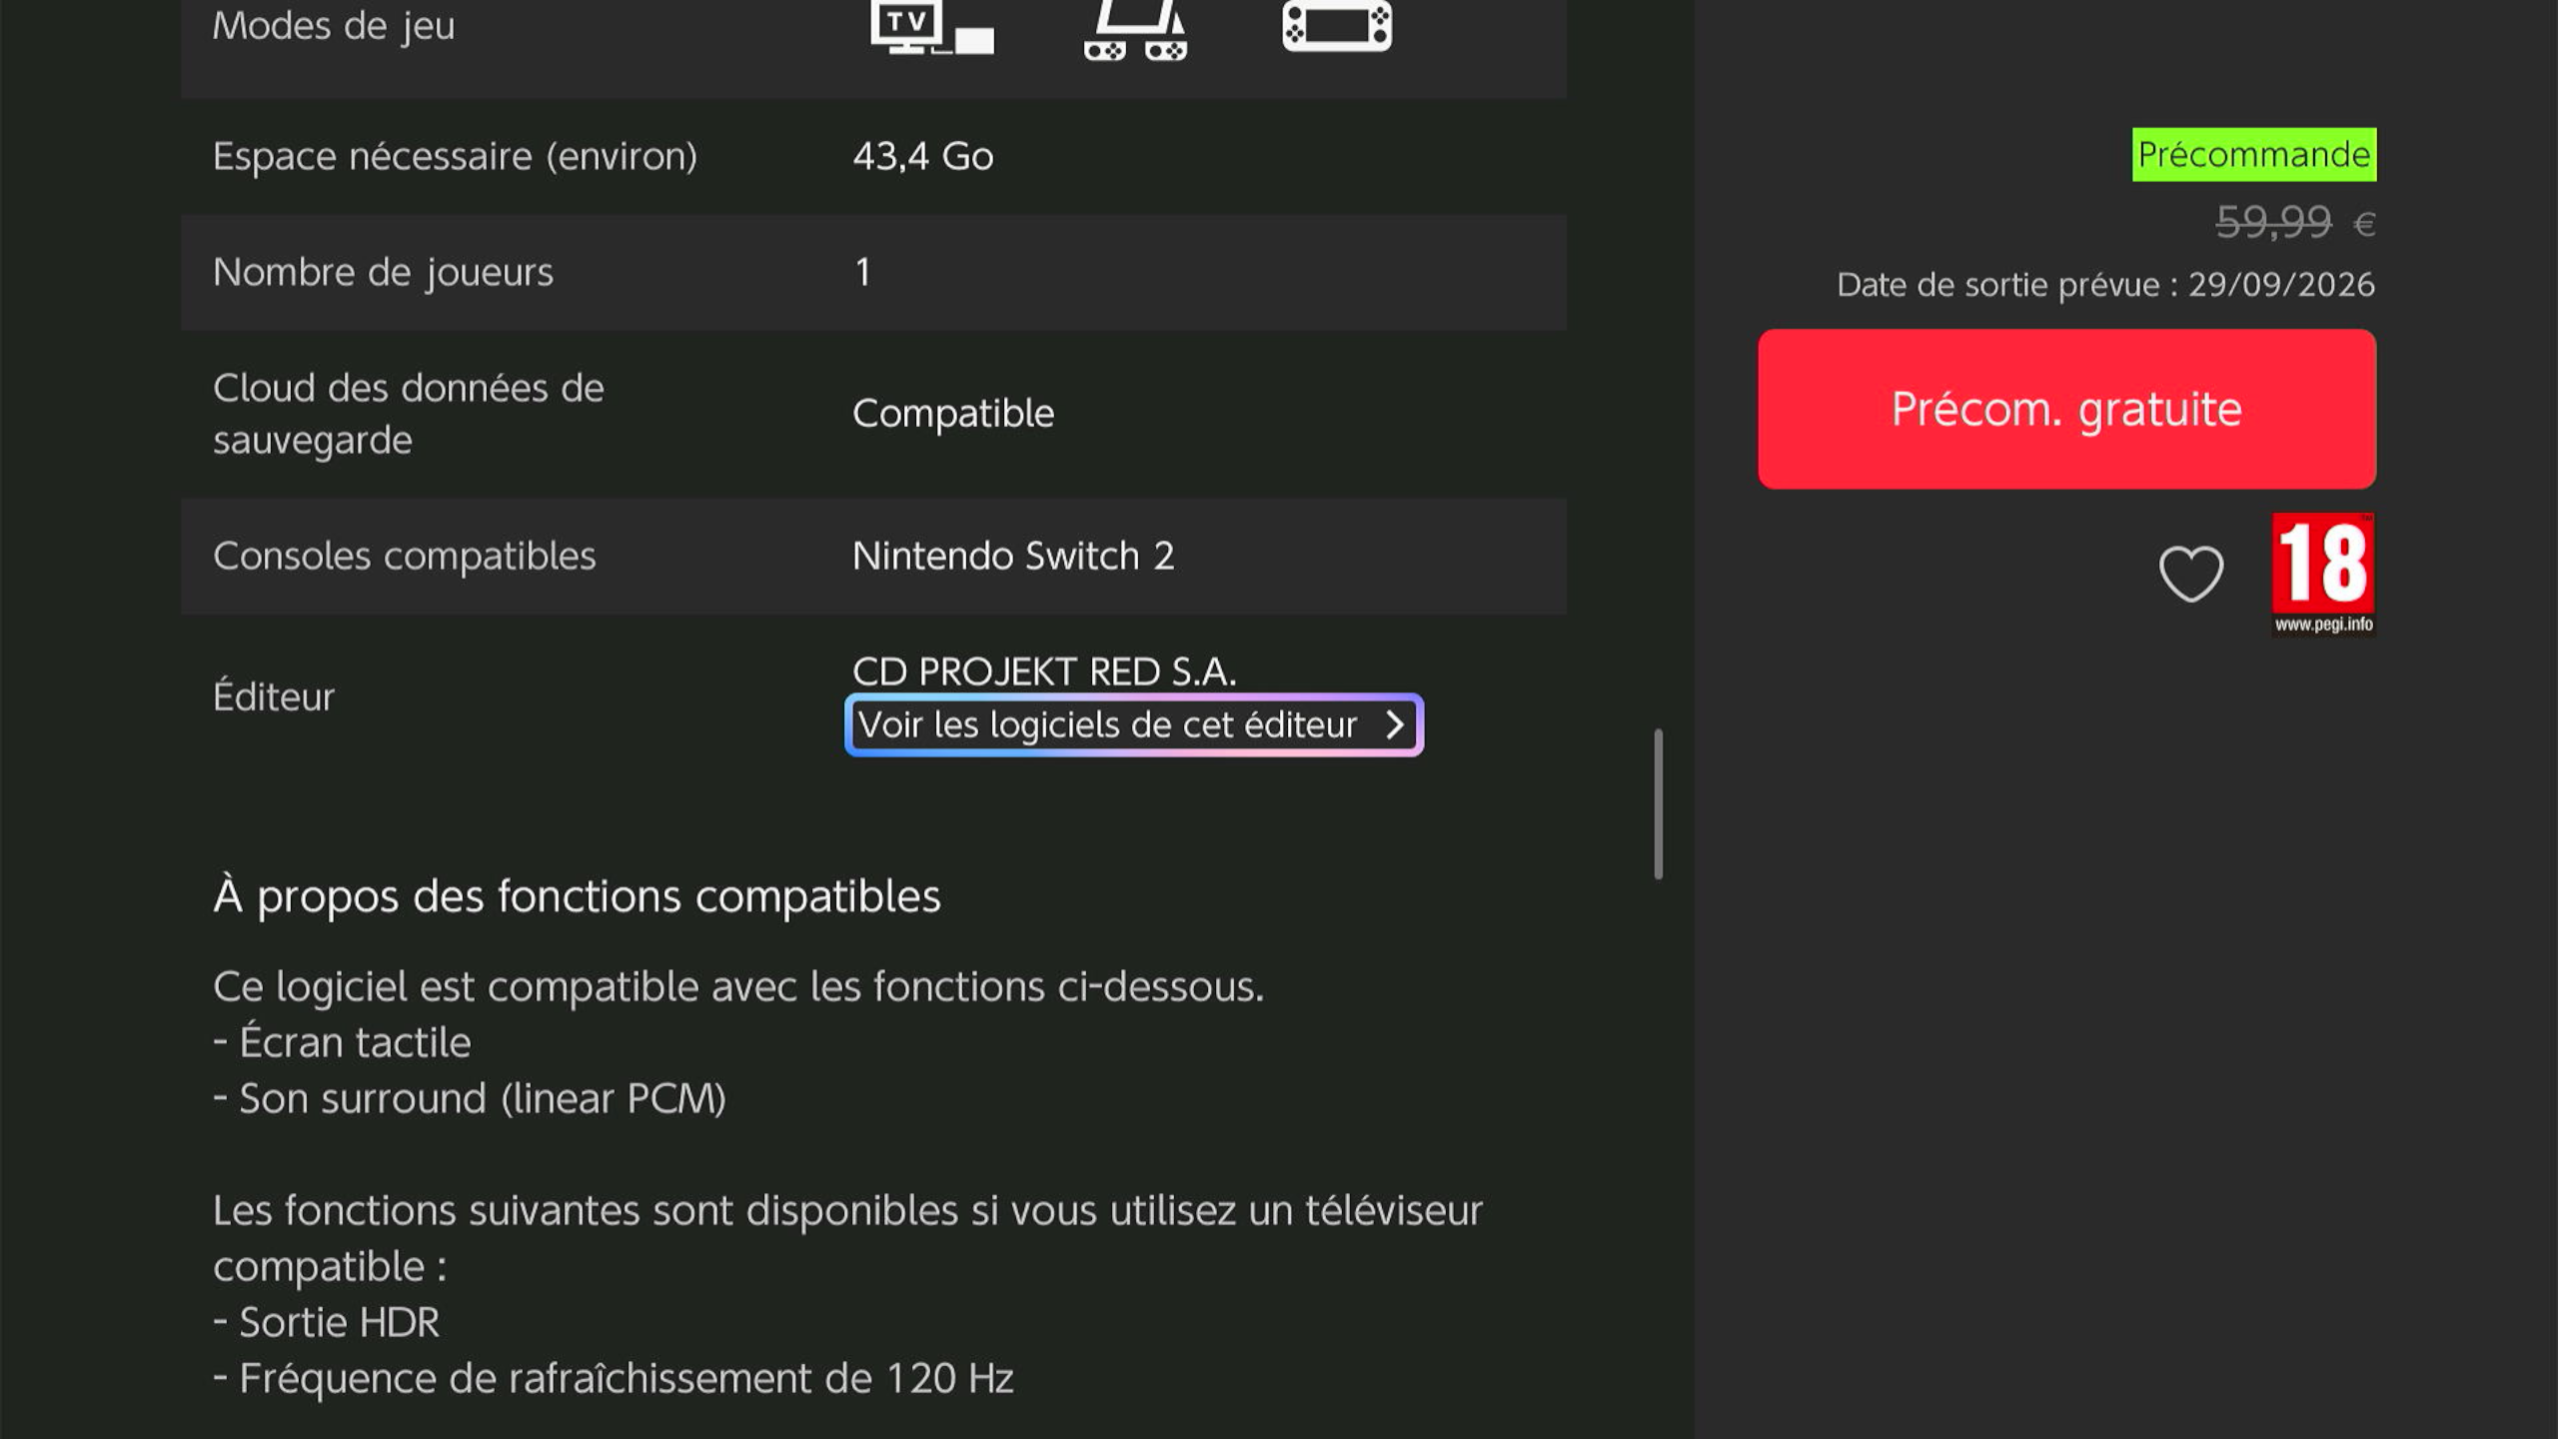Select the Nintendo Switch 2 value
2558x1439 pixels.
1013,556
